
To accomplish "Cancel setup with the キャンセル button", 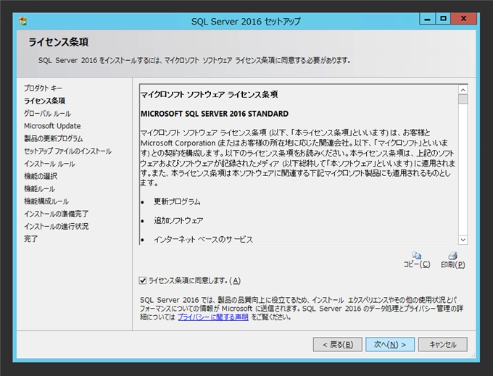I will click(443, 345).
